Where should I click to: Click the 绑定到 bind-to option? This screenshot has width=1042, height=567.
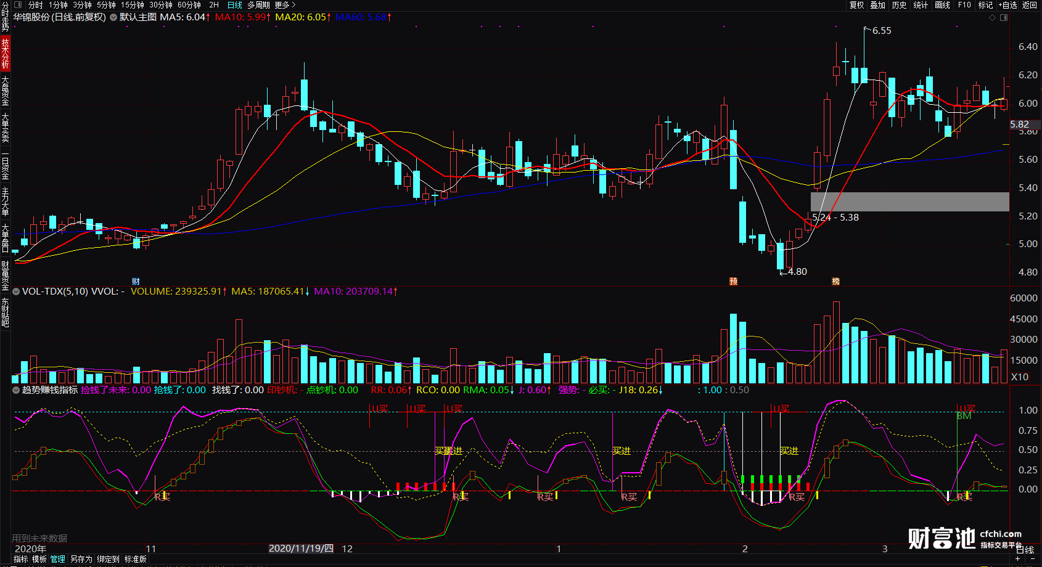108,559
